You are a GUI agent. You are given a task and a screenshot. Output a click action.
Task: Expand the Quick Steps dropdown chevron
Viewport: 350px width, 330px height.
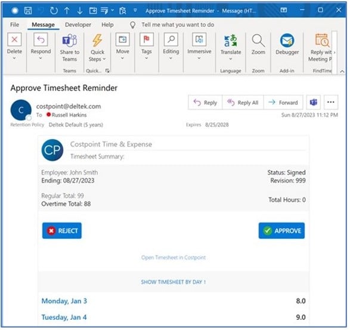[104, 59]
